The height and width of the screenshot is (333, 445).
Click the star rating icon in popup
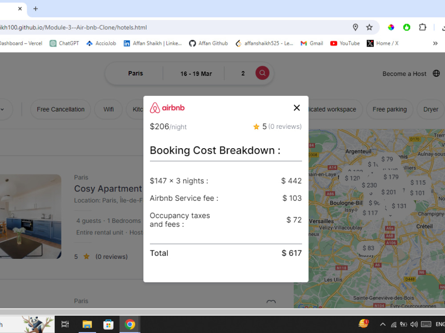[256, 127]
